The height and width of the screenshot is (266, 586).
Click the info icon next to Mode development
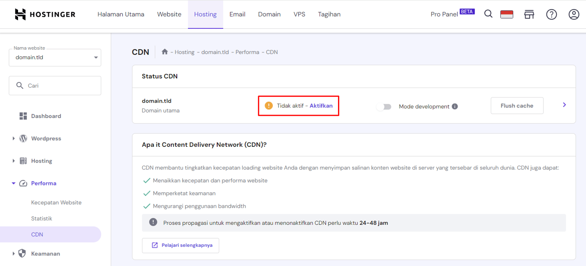point(455,106)
